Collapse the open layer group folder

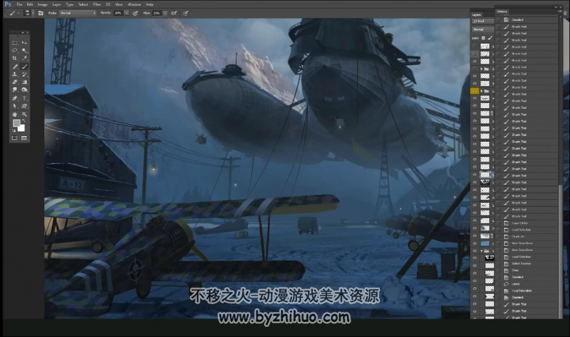pyautogui.click(x=482, y=250)
